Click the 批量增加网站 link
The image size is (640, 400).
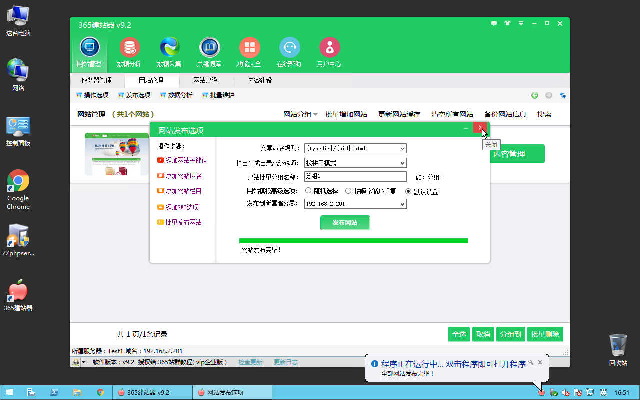point(346,114)
